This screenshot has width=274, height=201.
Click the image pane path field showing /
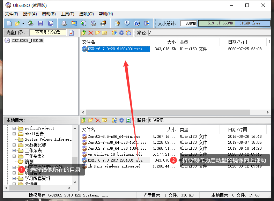click(x=209, y=33)
